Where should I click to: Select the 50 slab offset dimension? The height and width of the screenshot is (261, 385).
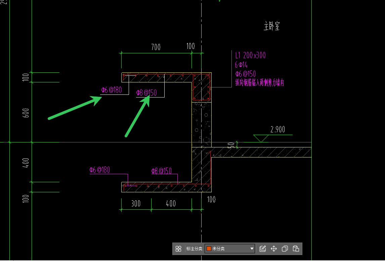click(x=231, y=145)
